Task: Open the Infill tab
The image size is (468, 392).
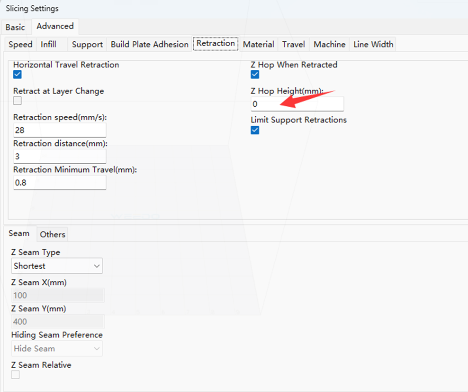Action: [48, 45]
